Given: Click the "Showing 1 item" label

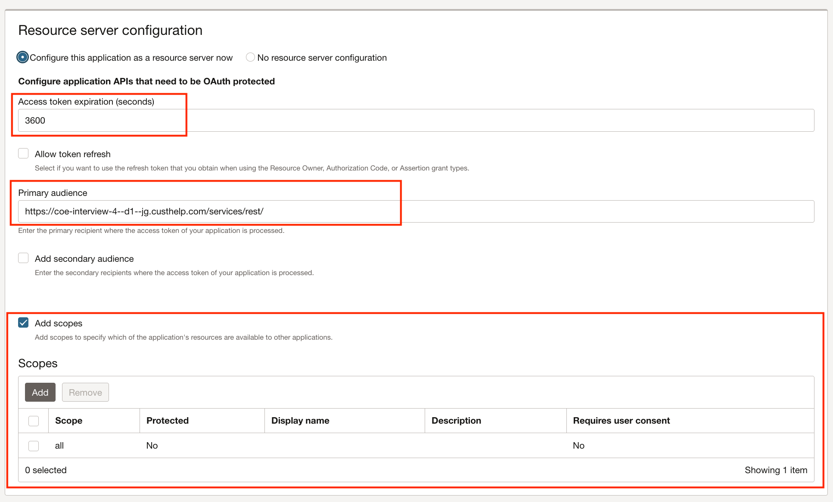Looking at the screenshot, I should click(776, 470).
